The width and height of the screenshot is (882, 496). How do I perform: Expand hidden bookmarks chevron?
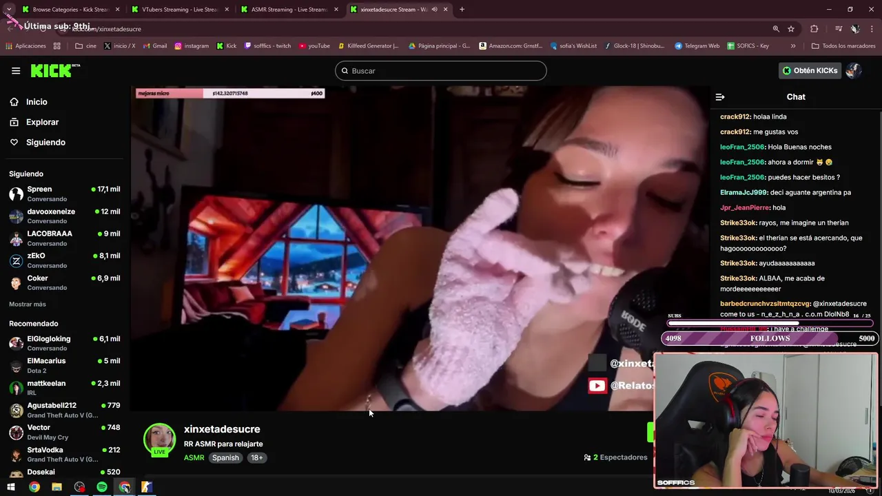(793, 46)
